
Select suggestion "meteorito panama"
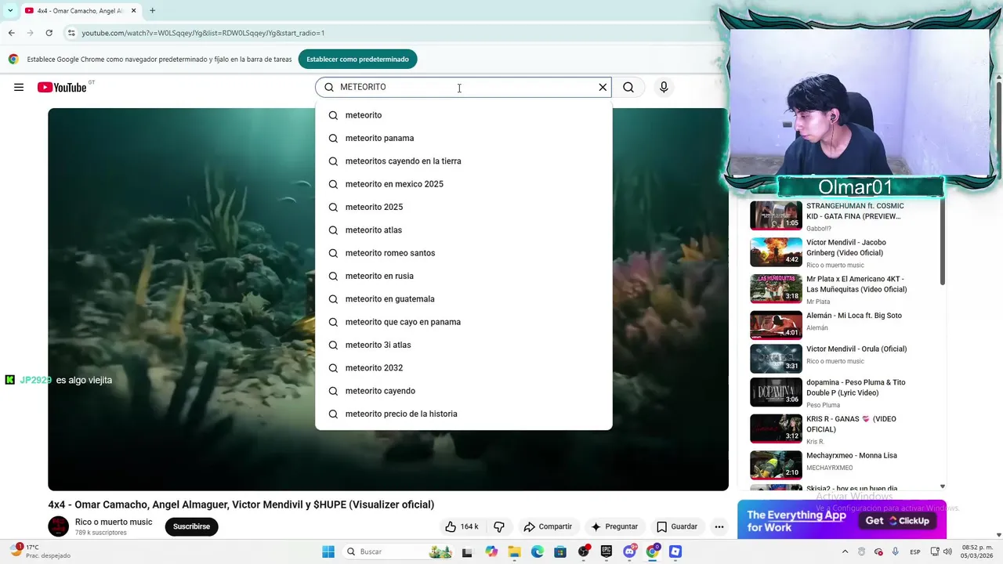(464, 138)
